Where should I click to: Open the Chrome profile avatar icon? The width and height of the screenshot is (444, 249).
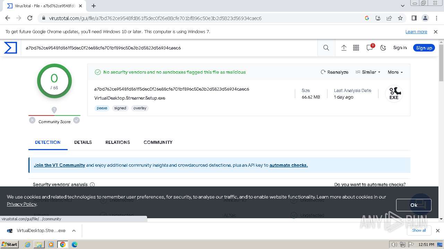[425, 18]
